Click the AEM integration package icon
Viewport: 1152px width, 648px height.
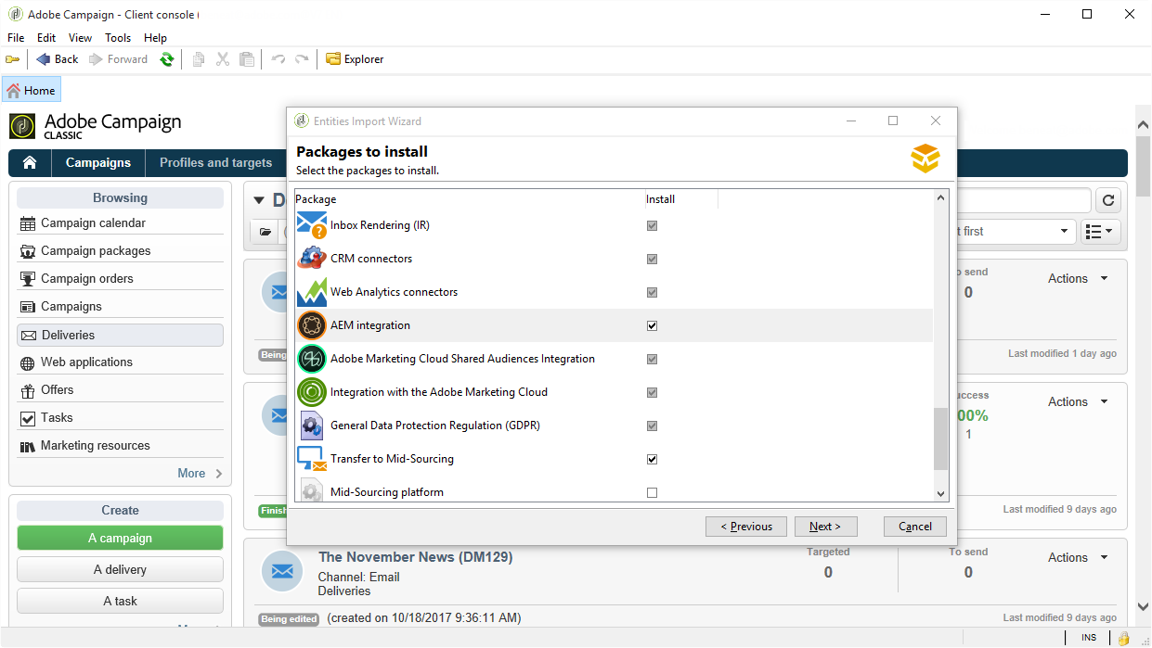coord(312,325)
